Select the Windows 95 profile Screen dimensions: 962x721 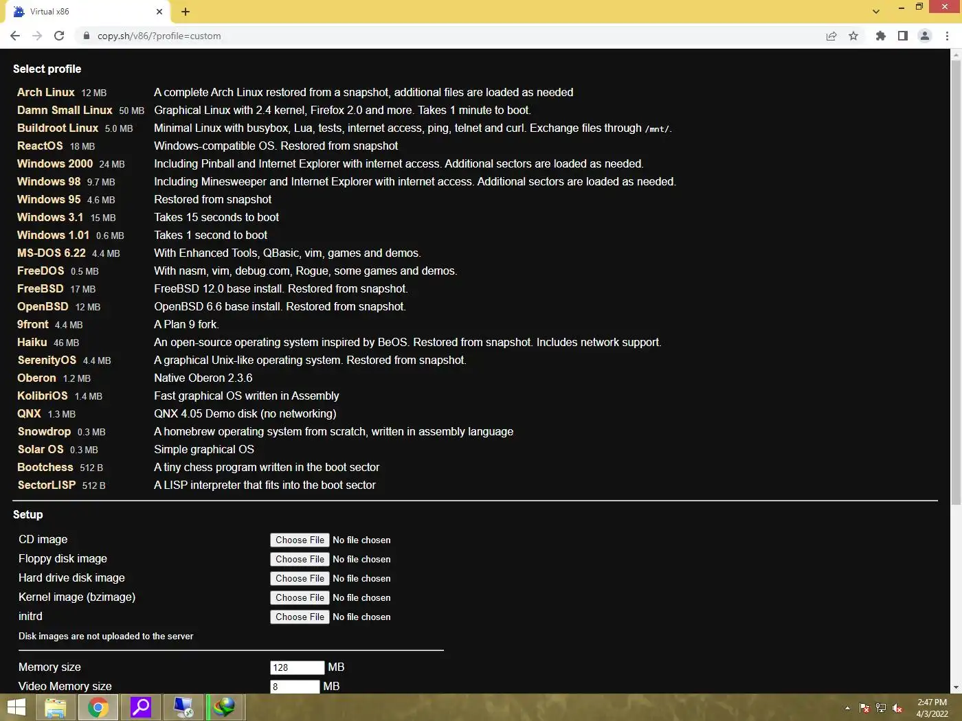coord(49,199)
